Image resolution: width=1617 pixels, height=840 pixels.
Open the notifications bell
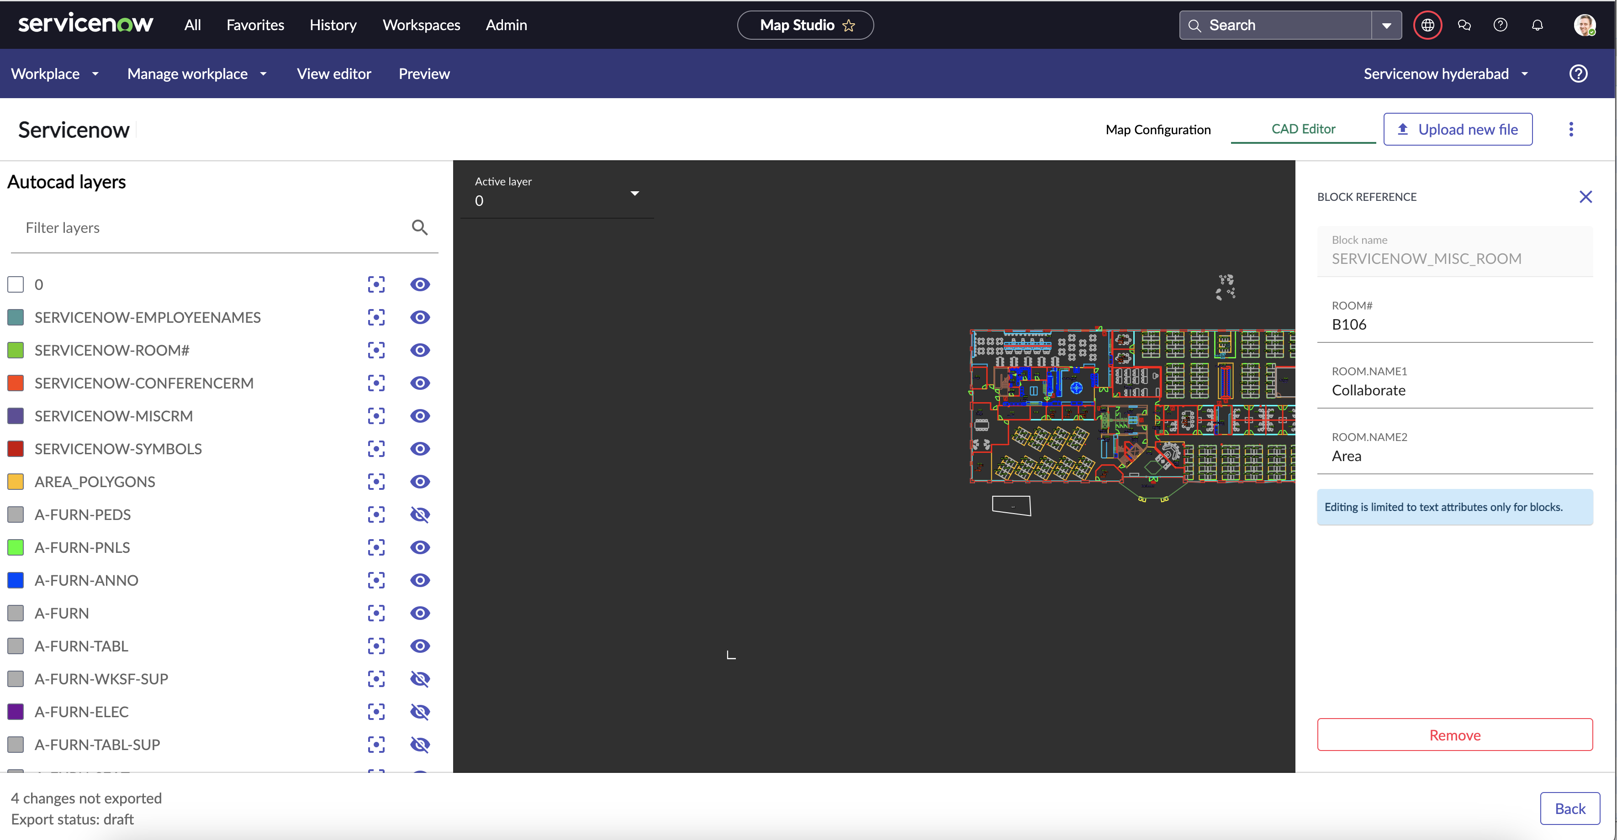[1537, 25]
